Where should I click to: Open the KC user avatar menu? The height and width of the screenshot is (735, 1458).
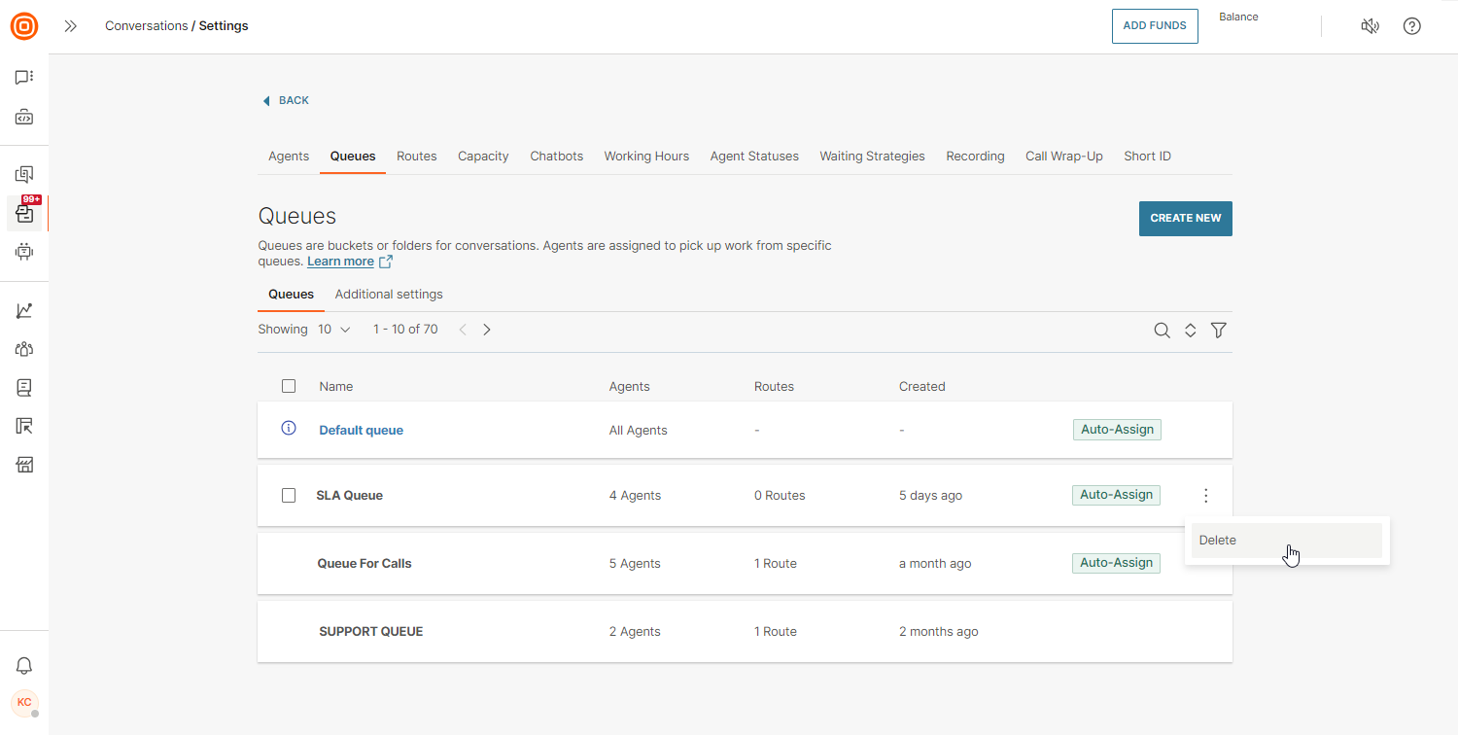[24, 702]
